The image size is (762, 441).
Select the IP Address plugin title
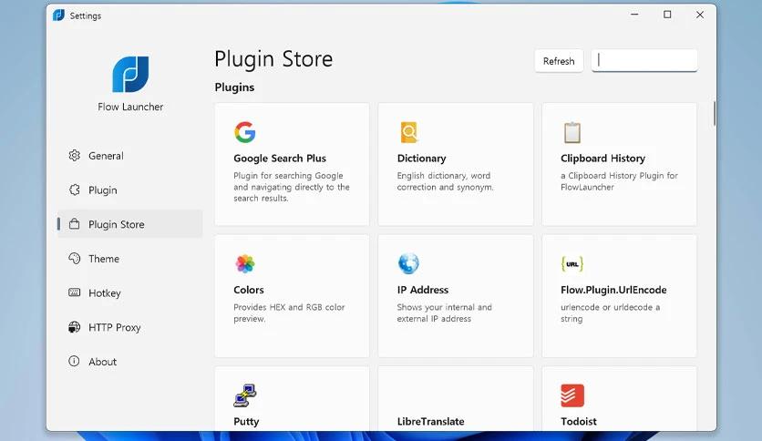[x=423, y=290]
